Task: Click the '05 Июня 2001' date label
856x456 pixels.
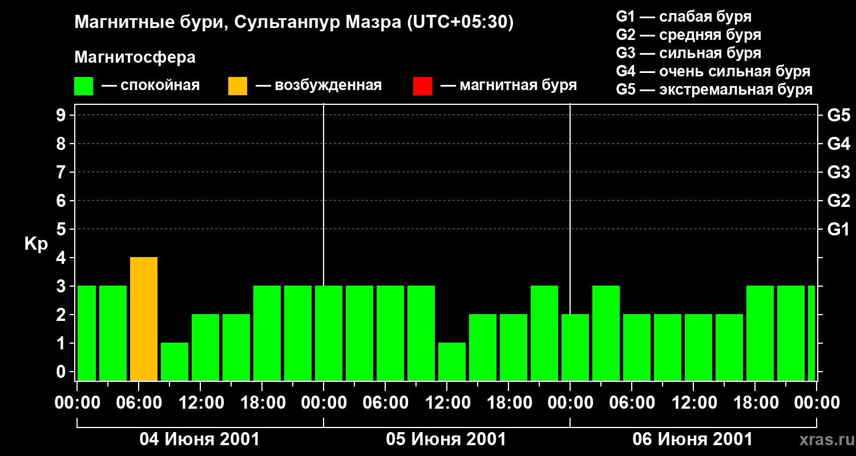Action: 446,439
